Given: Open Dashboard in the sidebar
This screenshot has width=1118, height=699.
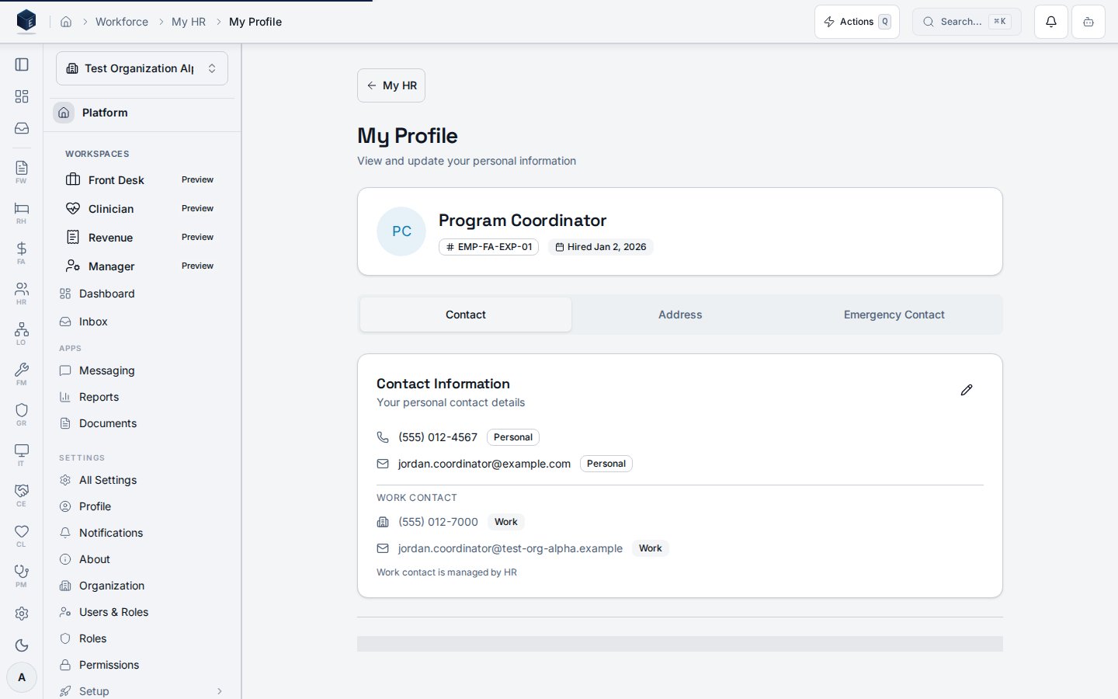Looking at the screenshot, I should point(142,294).
